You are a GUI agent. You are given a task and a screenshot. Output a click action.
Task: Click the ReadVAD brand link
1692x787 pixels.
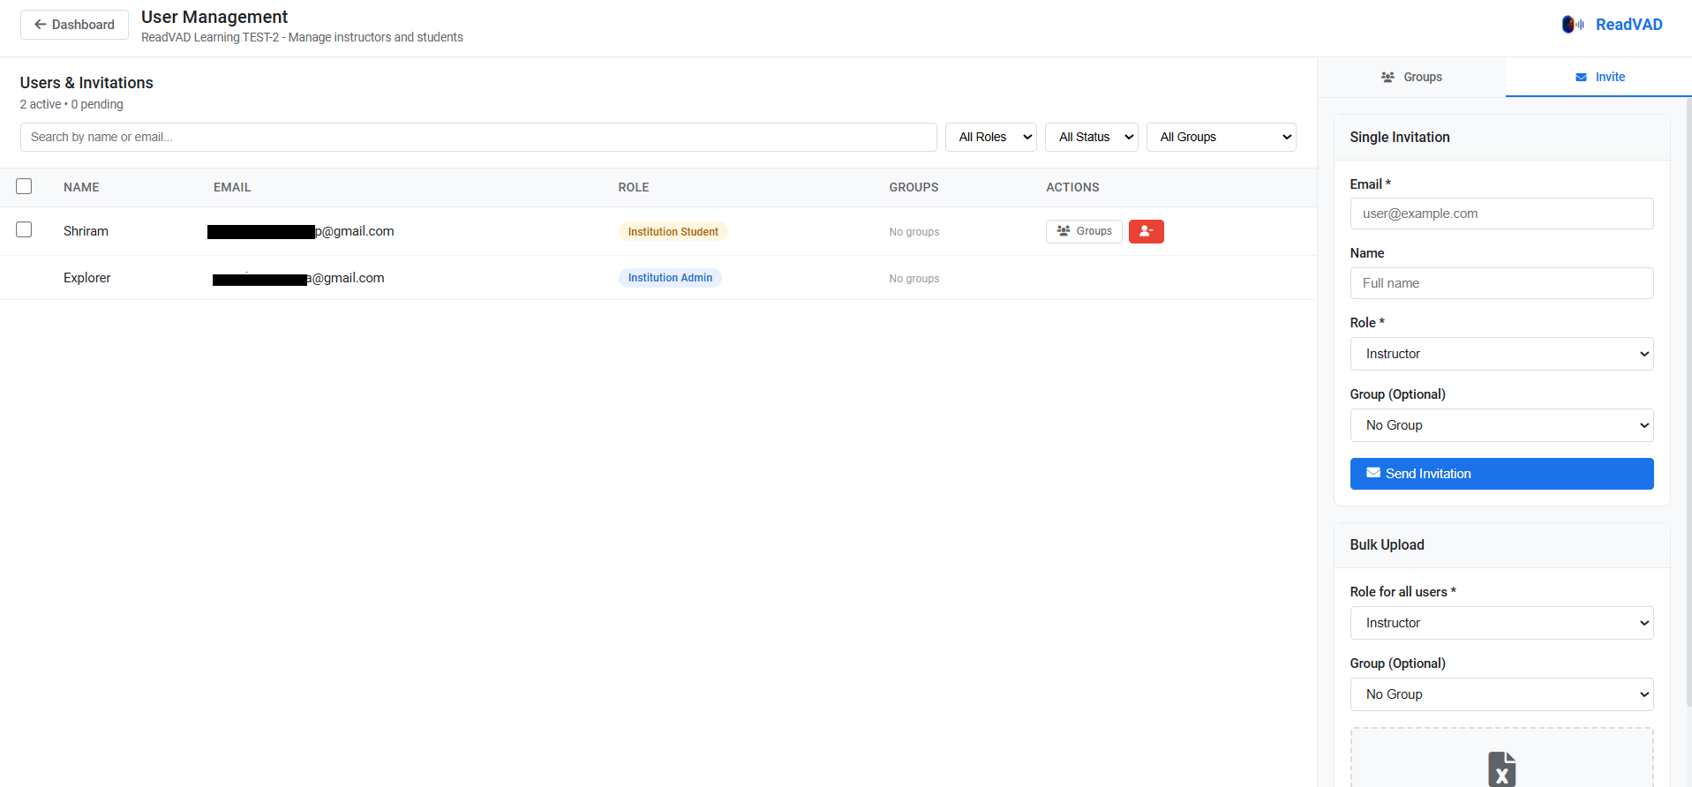click(x=1628, y=25)
